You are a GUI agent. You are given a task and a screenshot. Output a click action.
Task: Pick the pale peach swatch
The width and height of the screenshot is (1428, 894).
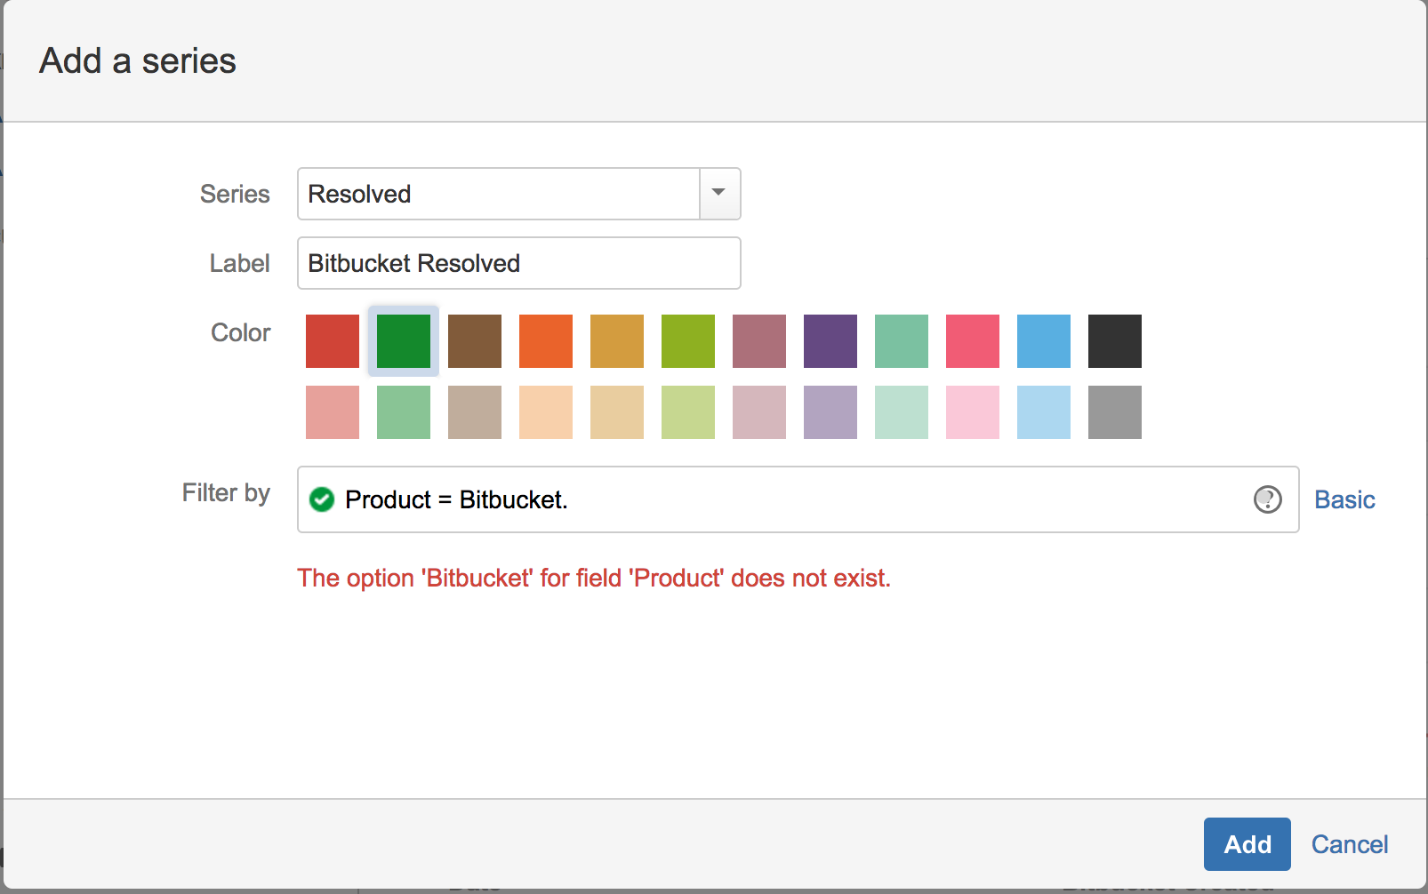click(x=546, y=412)
